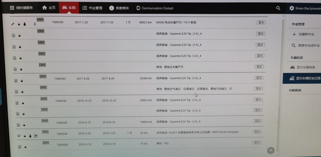The image size is (321, 157).
Task: Click document icon in PDI row
Action: pos(20,147)
